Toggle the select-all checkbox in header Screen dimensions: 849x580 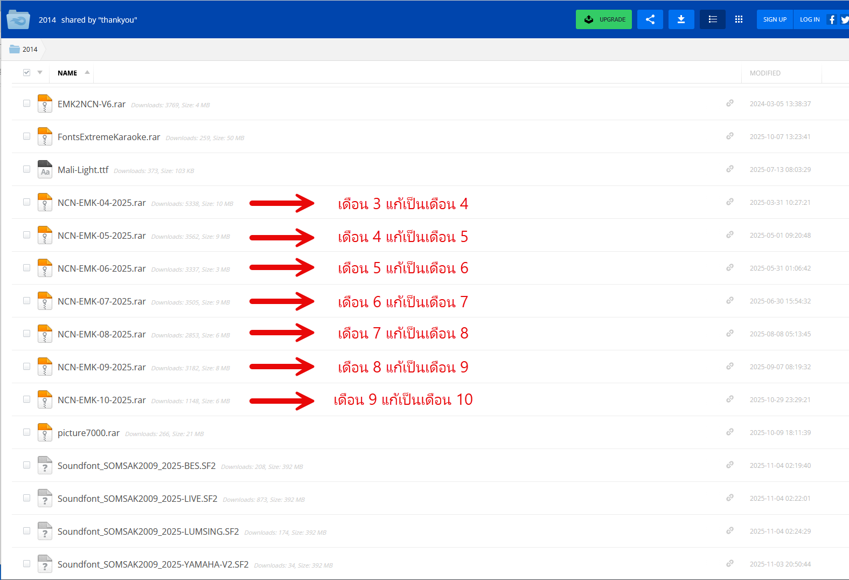click(x=26, y=72)
